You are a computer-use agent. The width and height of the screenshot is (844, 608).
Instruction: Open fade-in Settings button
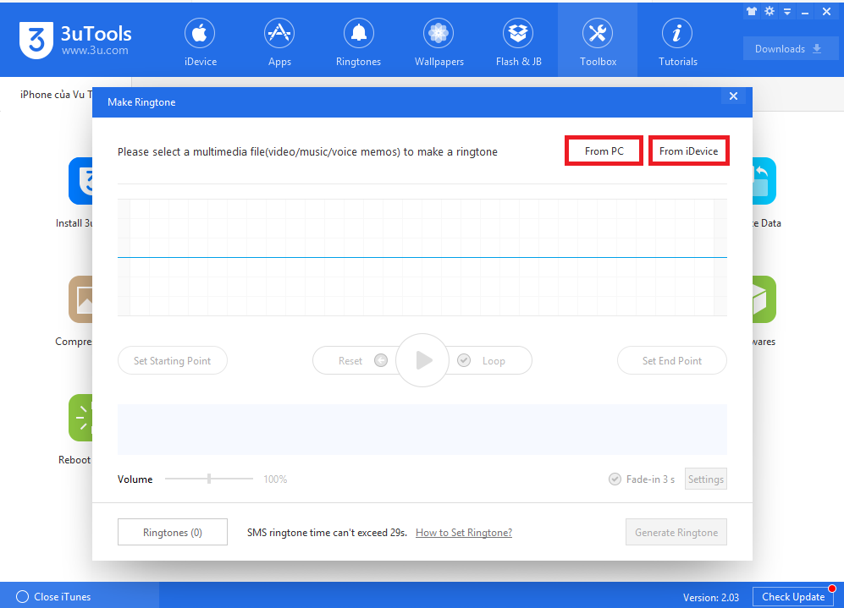(x=705, y=479)
